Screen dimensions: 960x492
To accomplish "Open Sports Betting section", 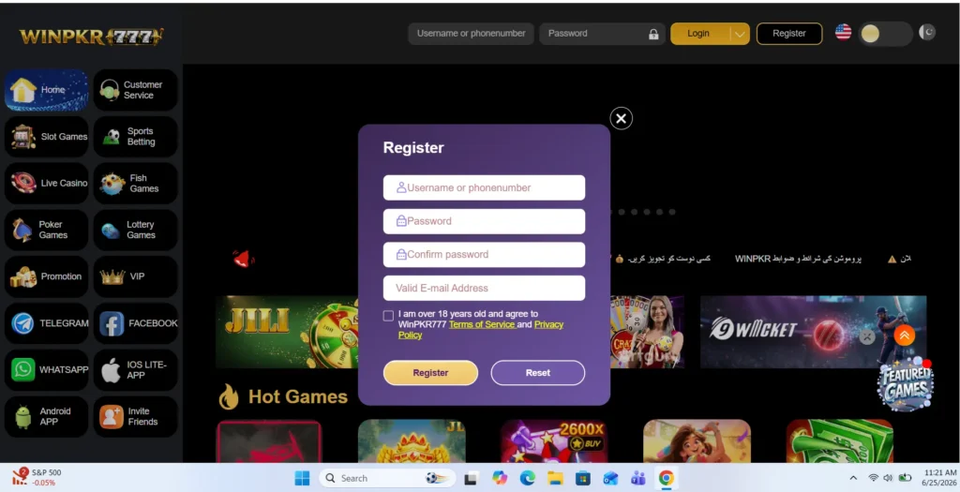I will pos(136,137).
